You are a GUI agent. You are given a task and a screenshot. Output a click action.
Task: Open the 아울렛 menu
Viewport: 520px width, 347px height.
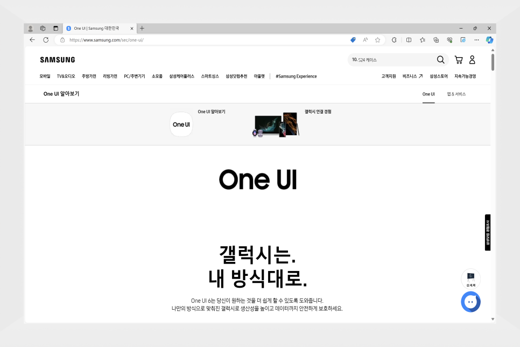point(259,77)
